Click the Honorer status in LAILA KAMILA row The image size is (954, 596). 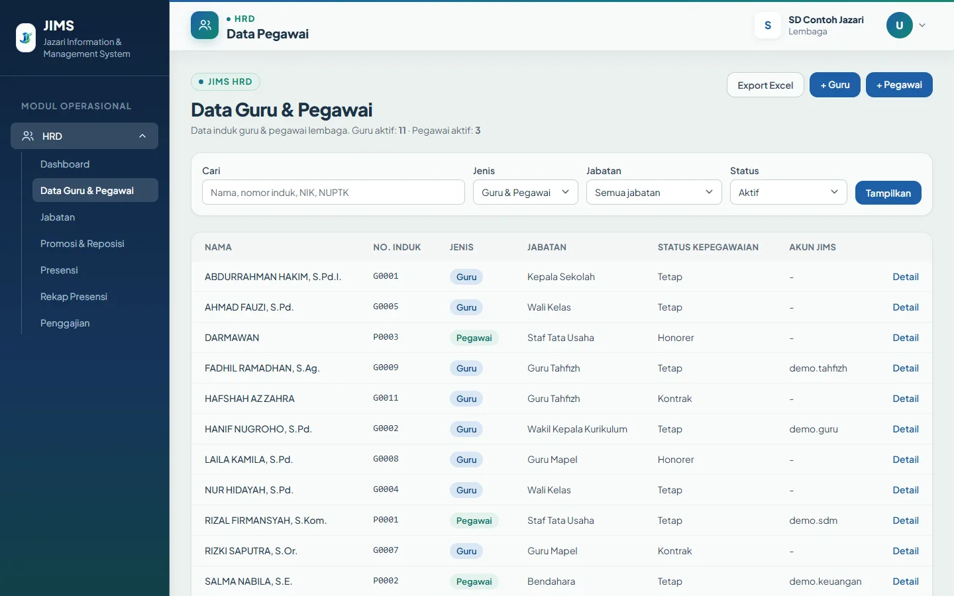(676, 460)
